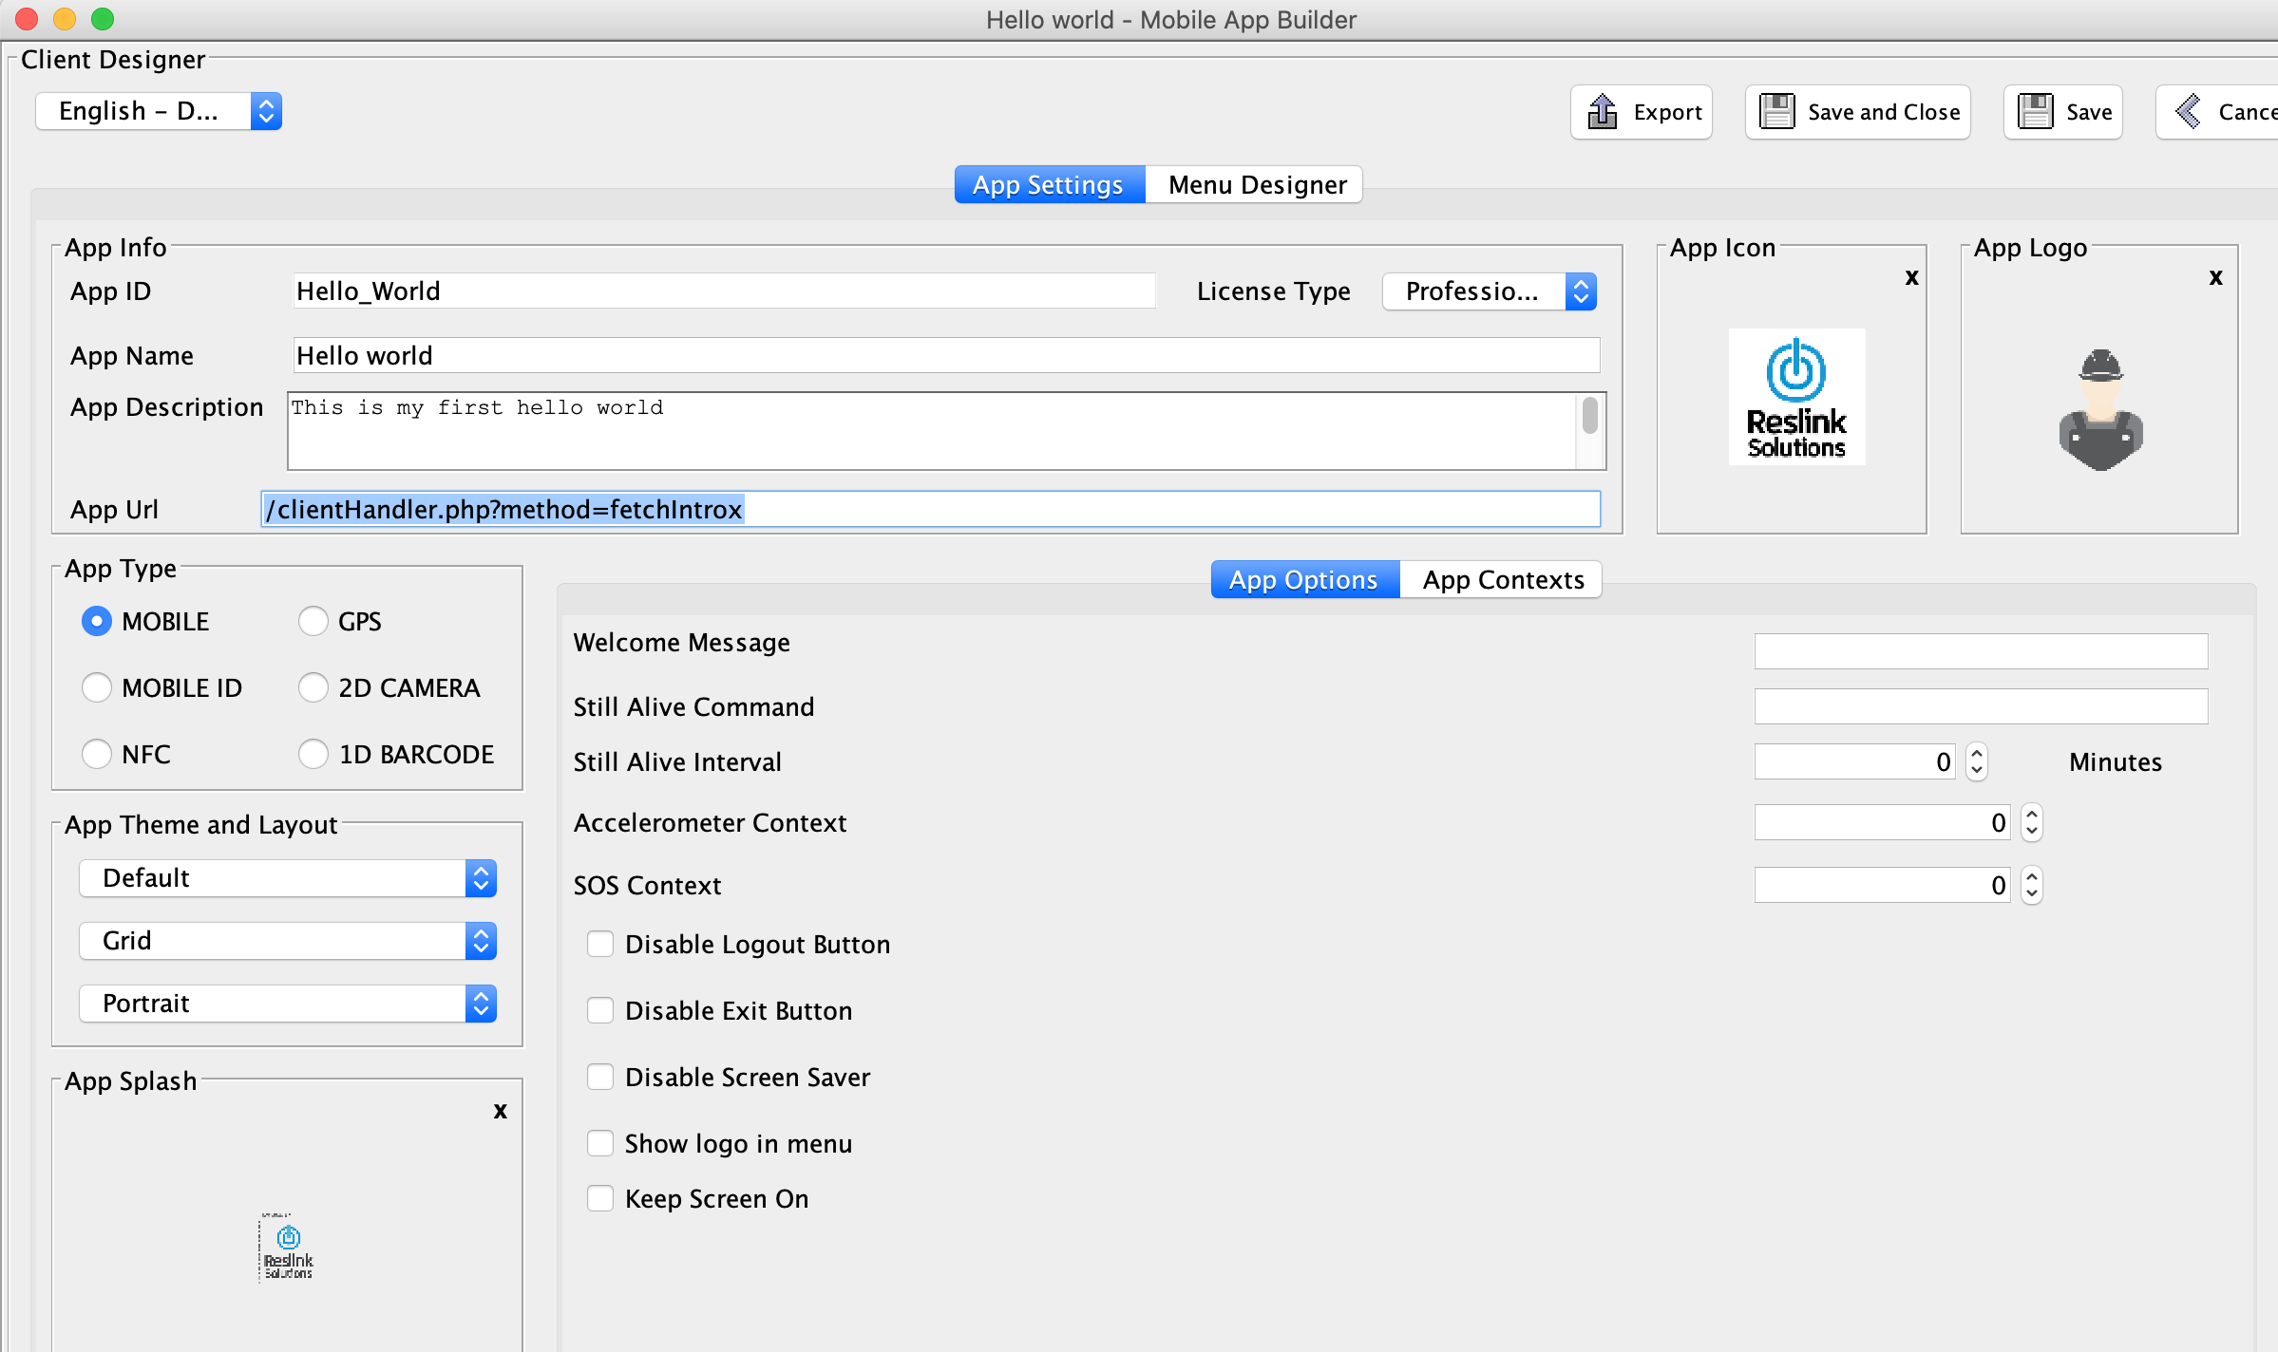Click the worker avatar App Logo image
2278x1352 pixels.
tap(2100, 409)
